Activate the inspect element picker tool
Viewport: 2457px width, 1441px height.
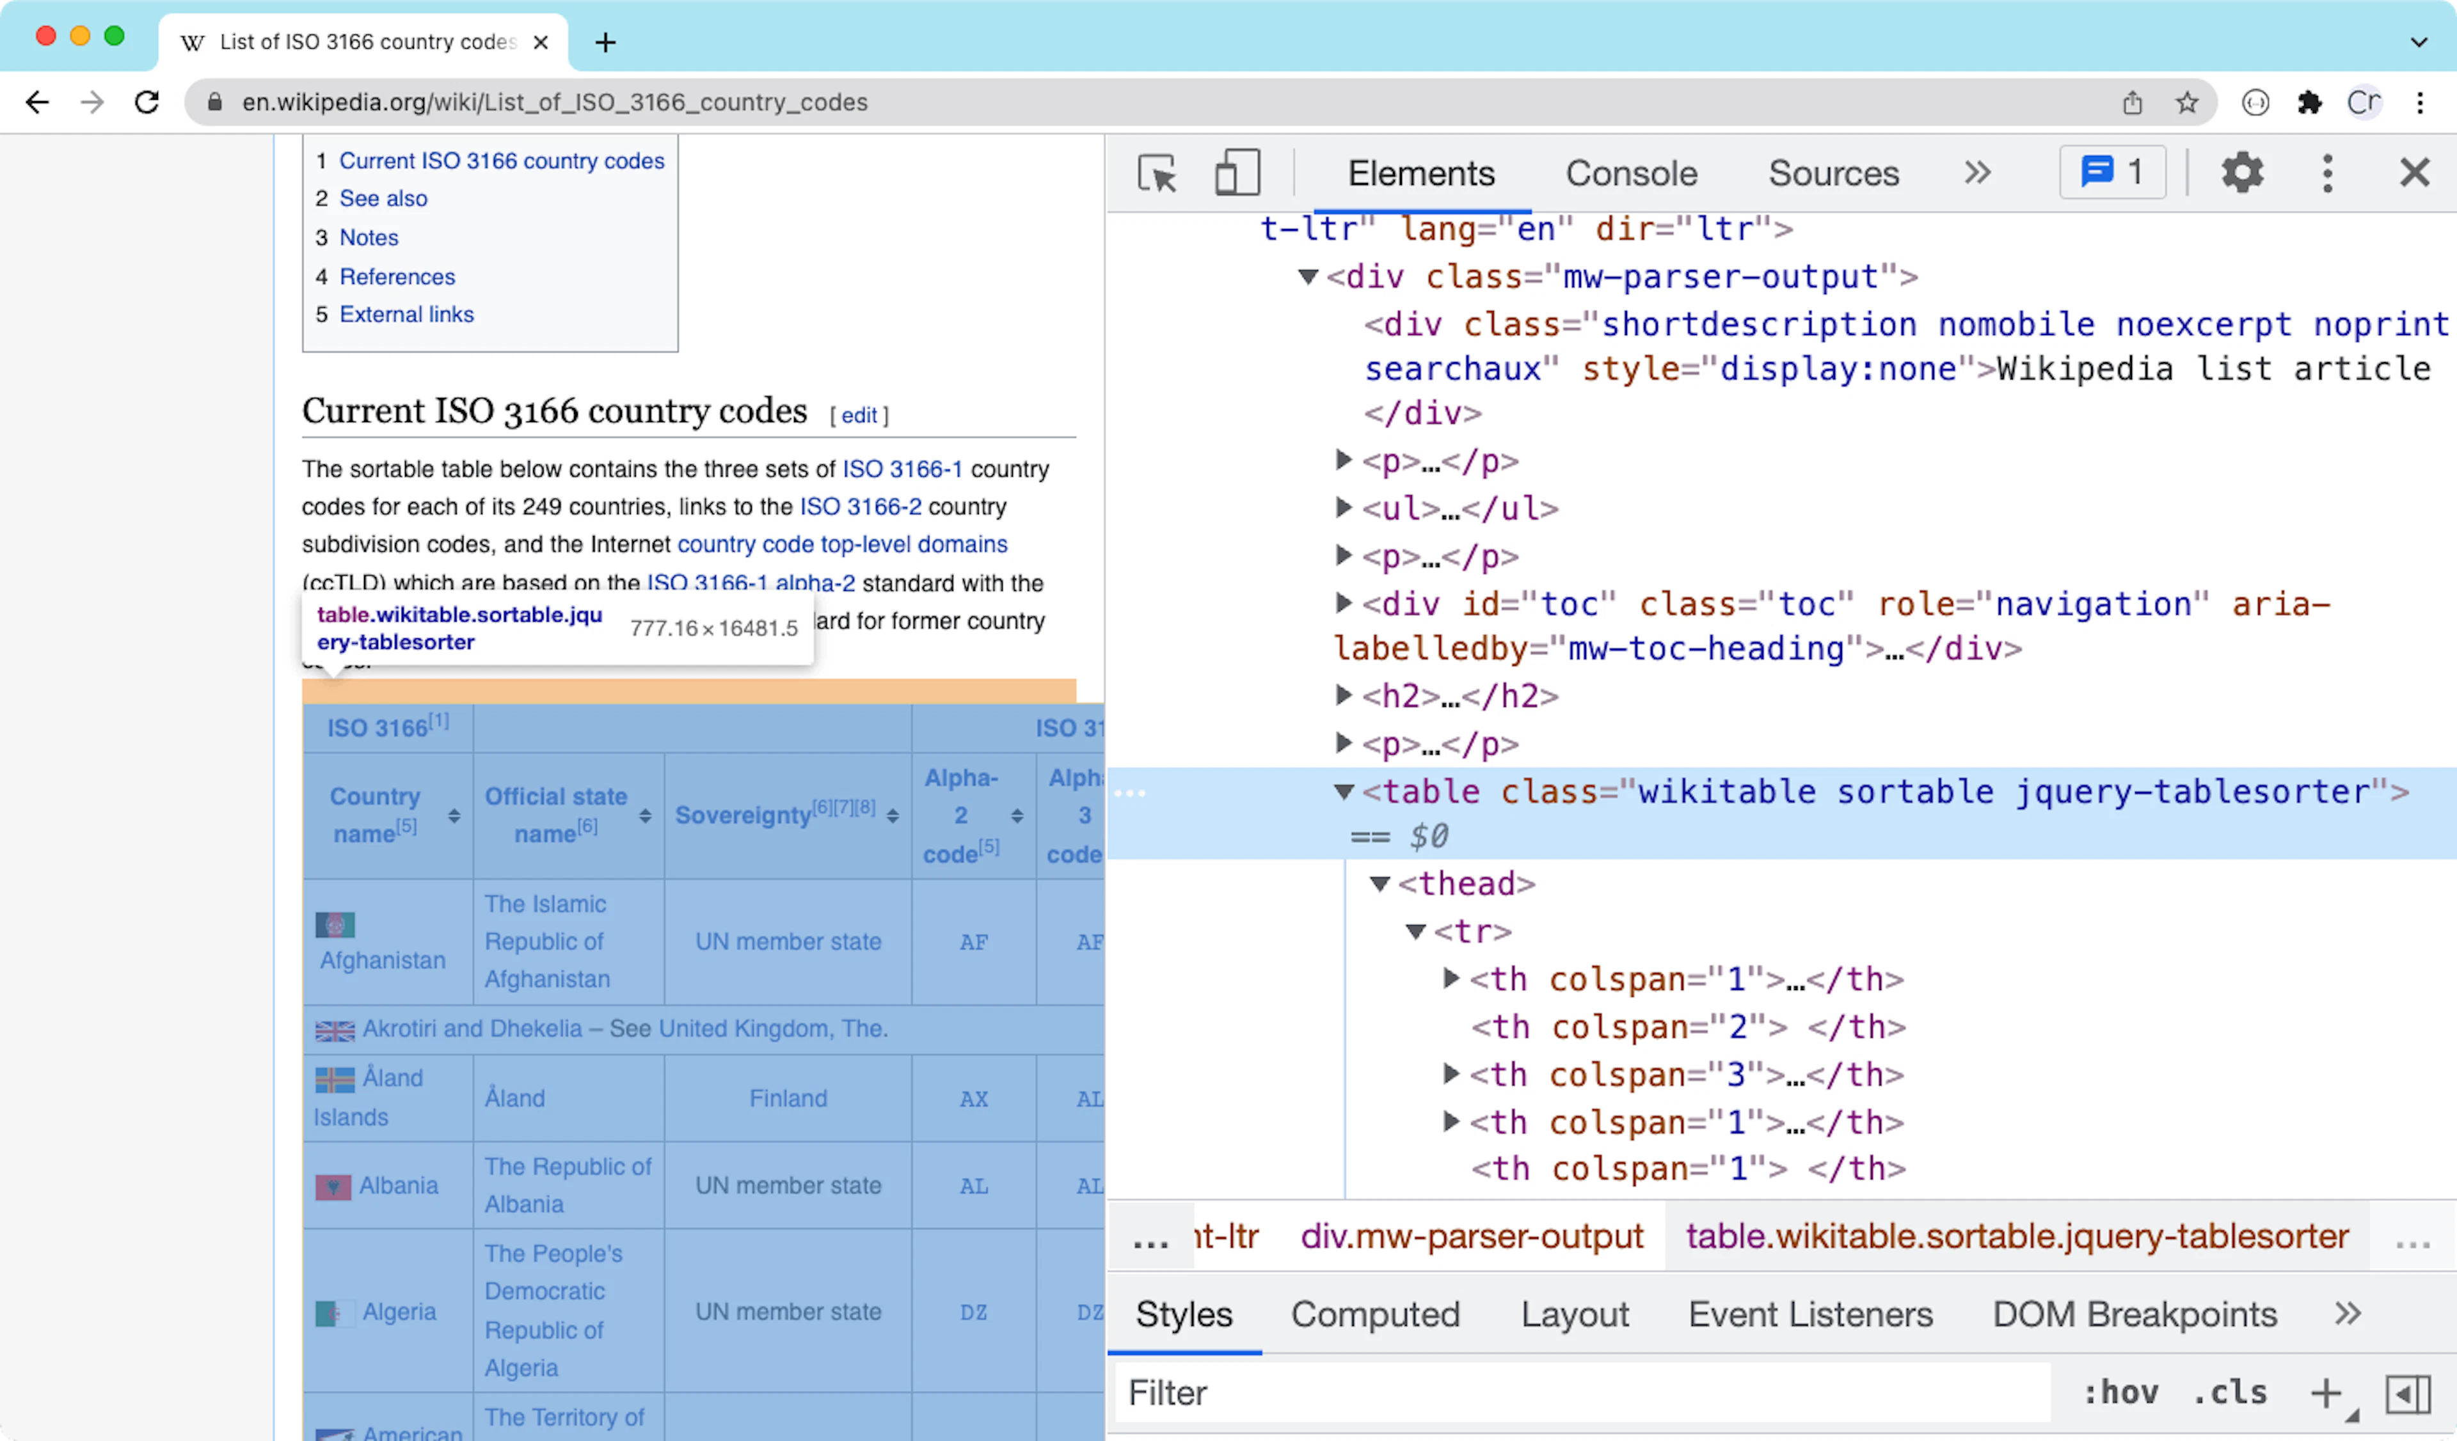tap(1157, 173)
